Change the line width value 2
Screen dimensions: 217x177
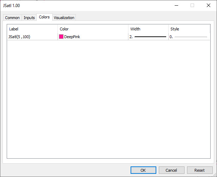tap(148, 37)
